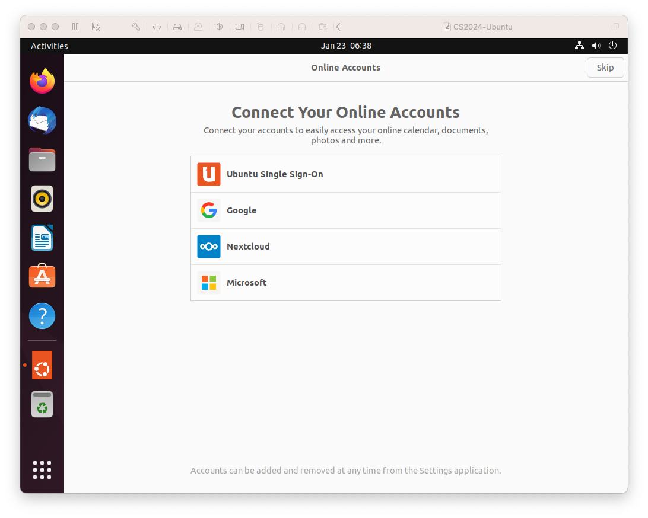Capture mouse input via the mouse toolbar icon
648x518 pixels.
click(261, 27)
